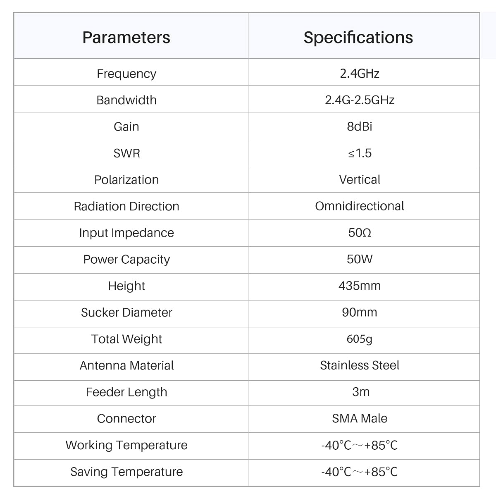Click the Sucker Diameter label
Image resolution: width=496 pixels, height=496 pixels.
126,312
